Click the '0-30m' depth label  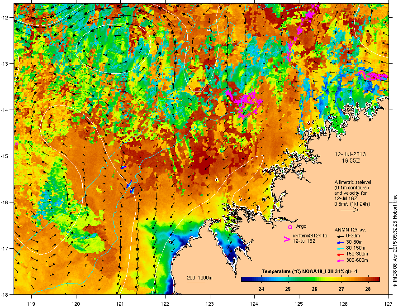(353, 236)
